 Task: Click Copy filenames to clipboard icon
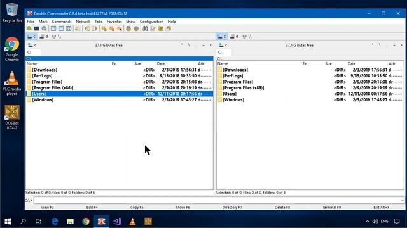(169, 28)
